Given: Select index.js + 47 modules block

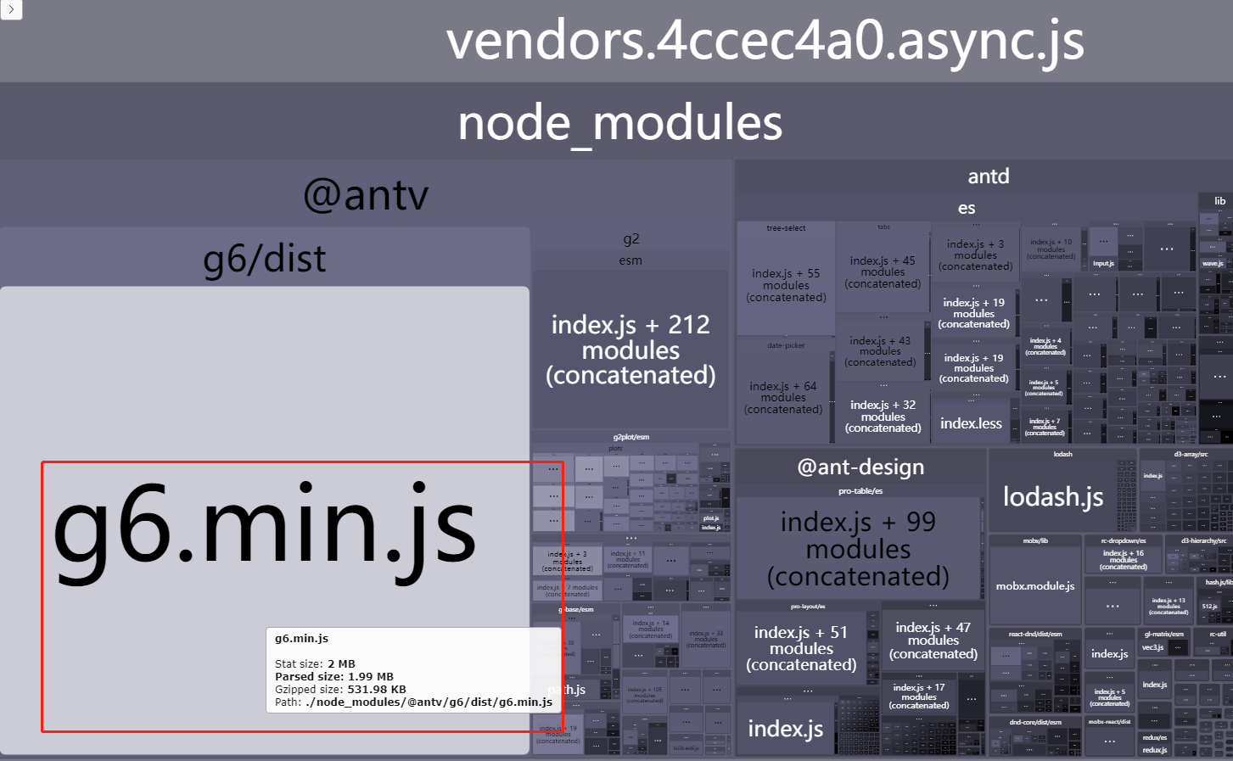Looking at the screenshot, I should coord(933,641).
